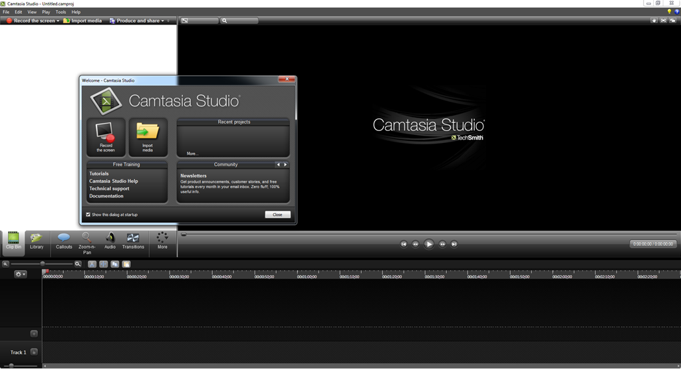Open the Tools menu

[x=61, y=12]
